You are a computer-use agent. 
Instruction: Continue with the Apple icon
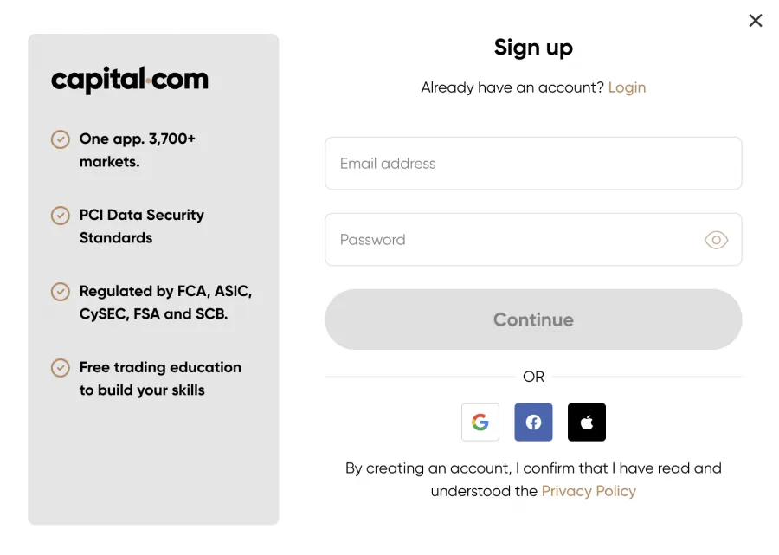[x=587, y=423]
